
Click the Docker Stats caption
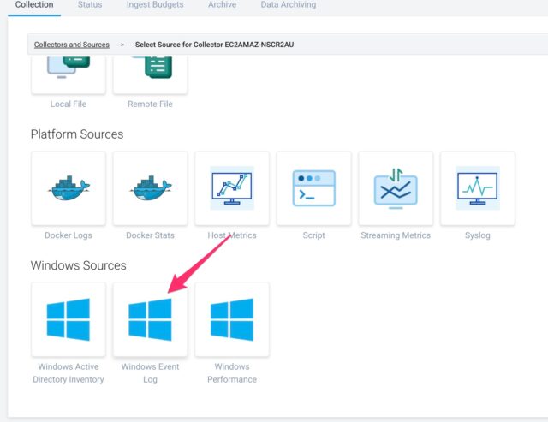(150, 235)
